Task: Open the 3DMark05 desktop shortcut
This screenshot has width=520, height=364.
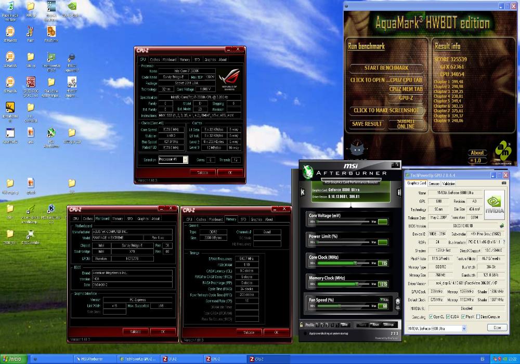Action: coord(10,59)
